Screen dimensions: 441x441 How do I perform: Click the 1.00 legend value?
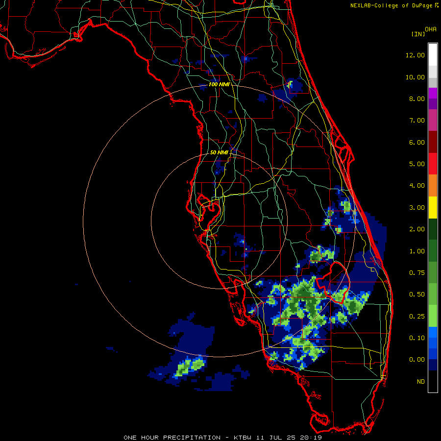[x=417, y=251]
